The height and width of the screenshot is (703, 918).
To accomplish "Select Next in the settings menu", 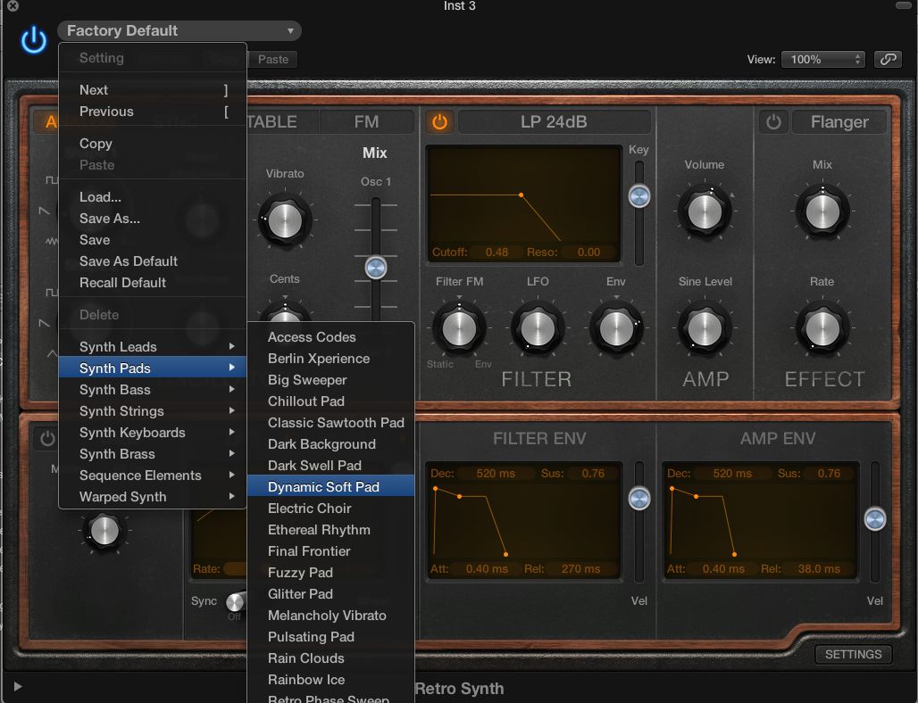I will pos(153,90).
